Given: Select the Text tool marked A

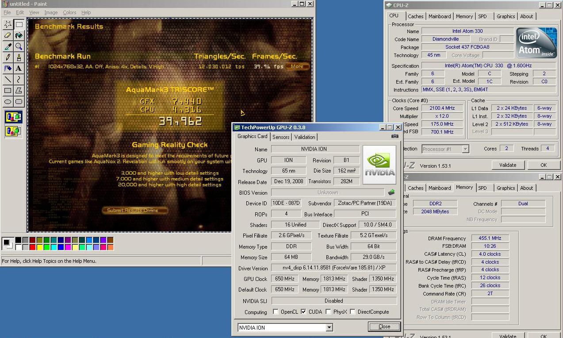Looking at the screenshot, I should pos(19,69).
